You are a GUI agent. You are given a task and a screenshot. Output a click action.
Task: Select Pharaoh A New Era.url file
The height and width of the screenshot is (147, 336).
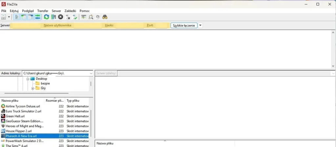tap(45, 136)
